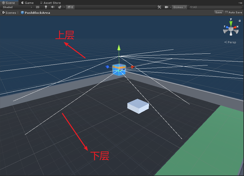244x176 pixels.
Task: Click the blue Z move handle
Action: pos(107,67)
